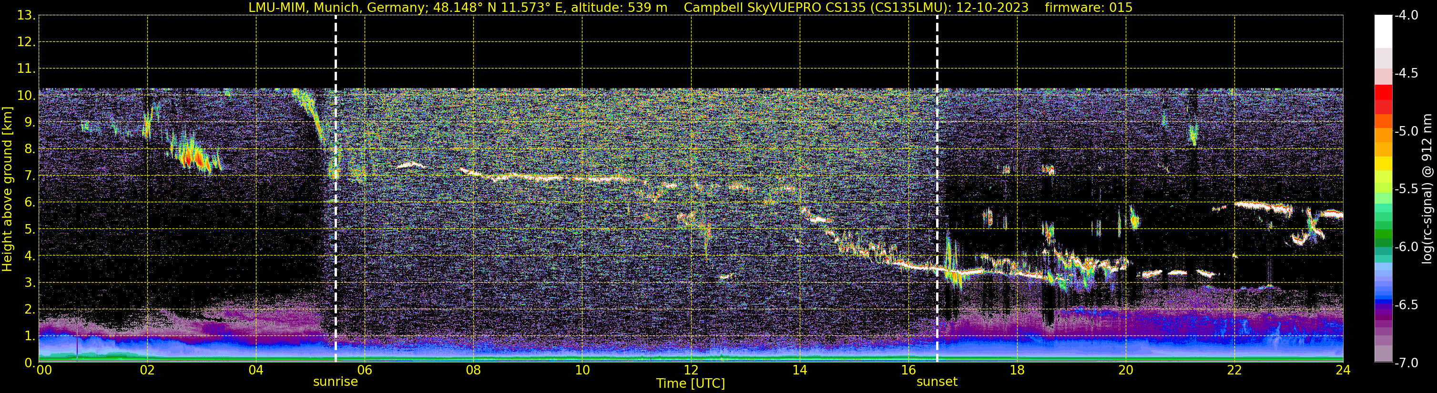Click the x-axis tick label '10'
The image size is (1437, 393).
click(582, 370)
